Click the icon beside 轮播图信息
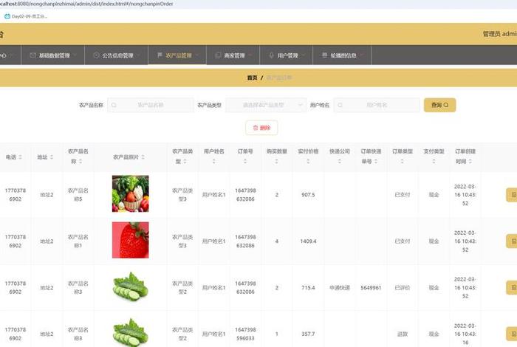The width and height of the screenshot is (517, 347). [x=324, y=55]
